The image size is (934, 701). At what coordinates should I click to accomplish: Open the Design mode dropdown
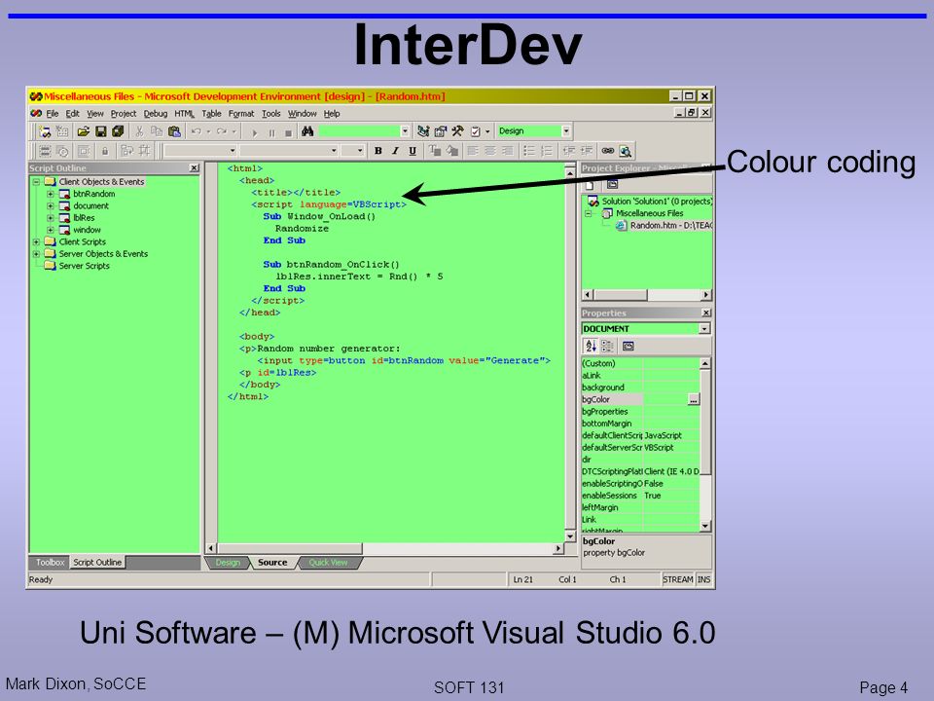(566, 131)
